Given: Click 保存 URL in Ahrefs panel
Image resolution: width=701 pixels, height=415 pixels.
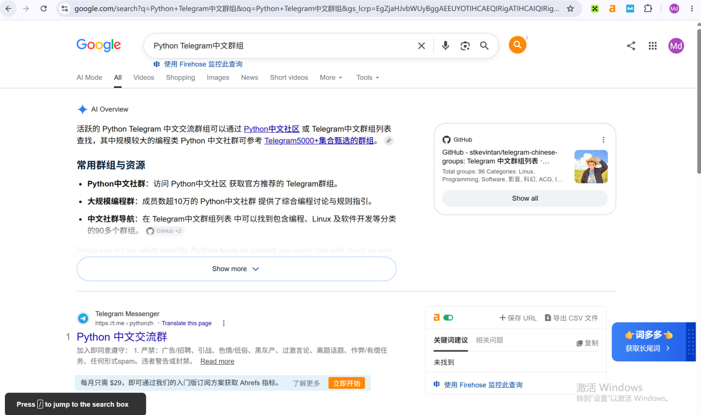Looking at the screenshot, I should (x=518, y=318).
